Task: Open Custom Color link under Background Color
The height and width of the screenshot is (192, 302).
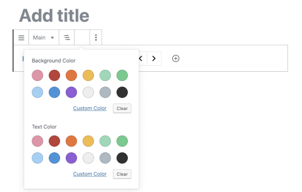Action: point(90,108)
